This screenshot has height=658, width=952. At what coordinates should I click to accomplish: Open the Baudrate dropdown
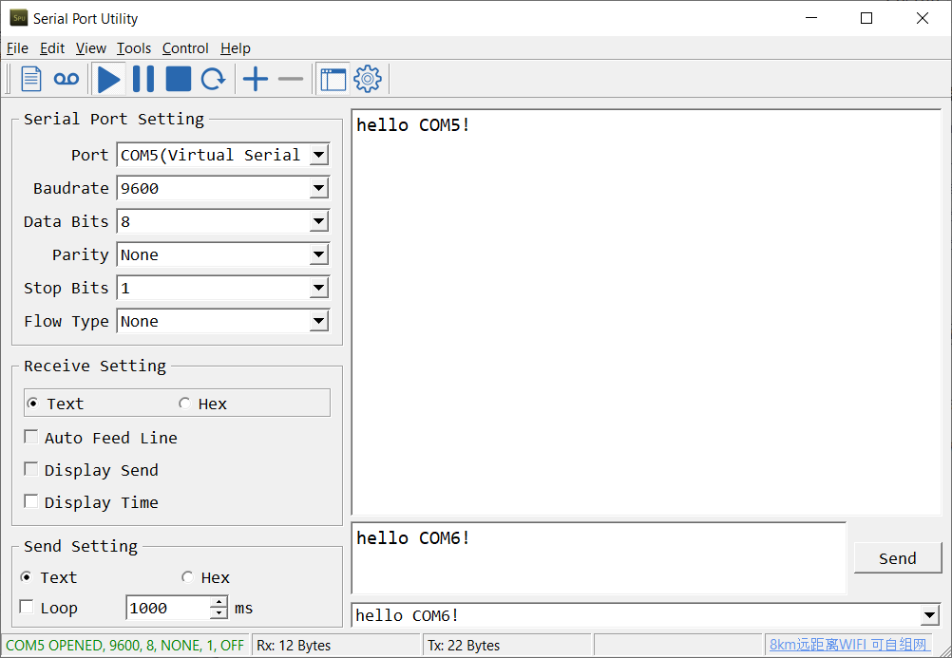tap(318, 188)
